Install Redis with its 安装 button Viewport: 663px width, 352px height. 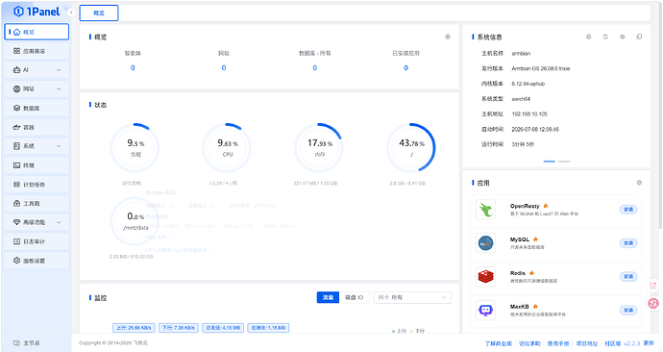point(628,277)
